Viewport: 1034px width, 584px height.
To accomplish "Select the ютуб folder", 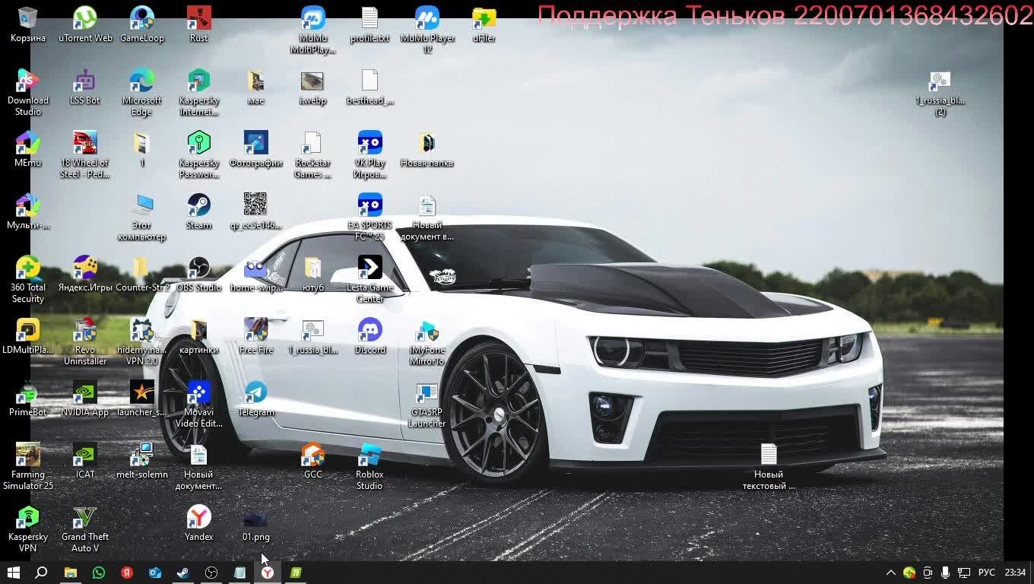I will [x=312, y=274].
